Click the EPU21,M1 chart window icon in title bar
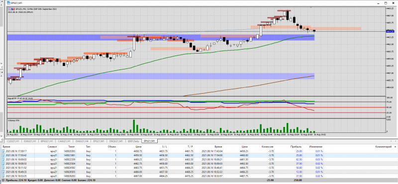This screenshot has height=184, width=398. coord(8,3)
